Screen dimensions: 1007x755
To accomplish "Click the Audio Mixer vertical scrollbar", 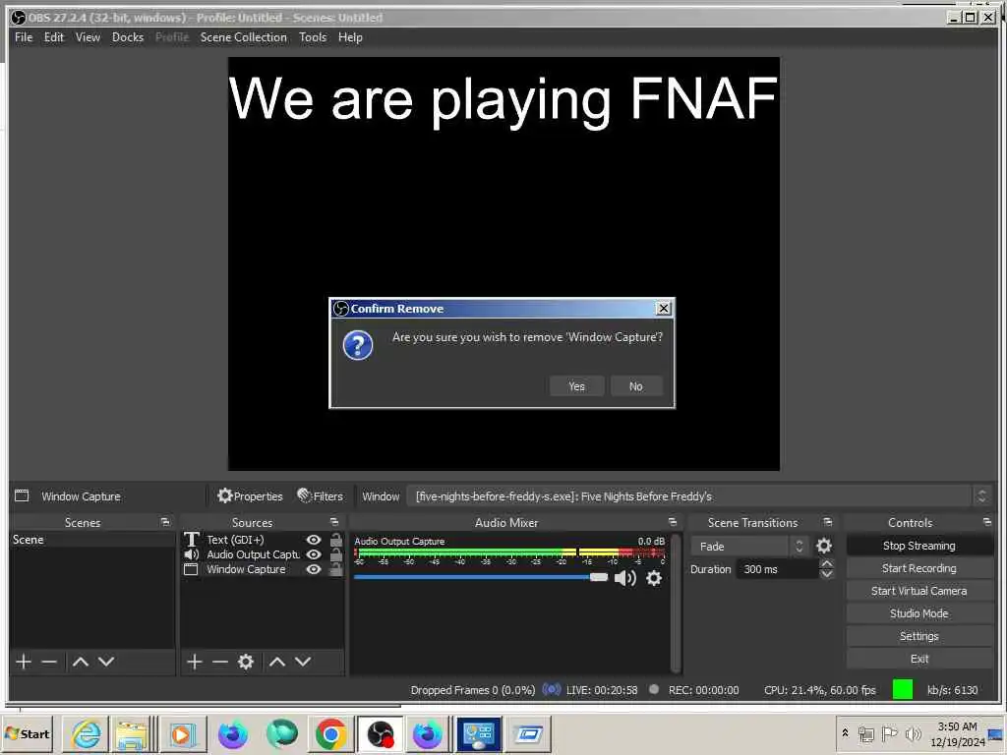I will (x=675, y=603).
